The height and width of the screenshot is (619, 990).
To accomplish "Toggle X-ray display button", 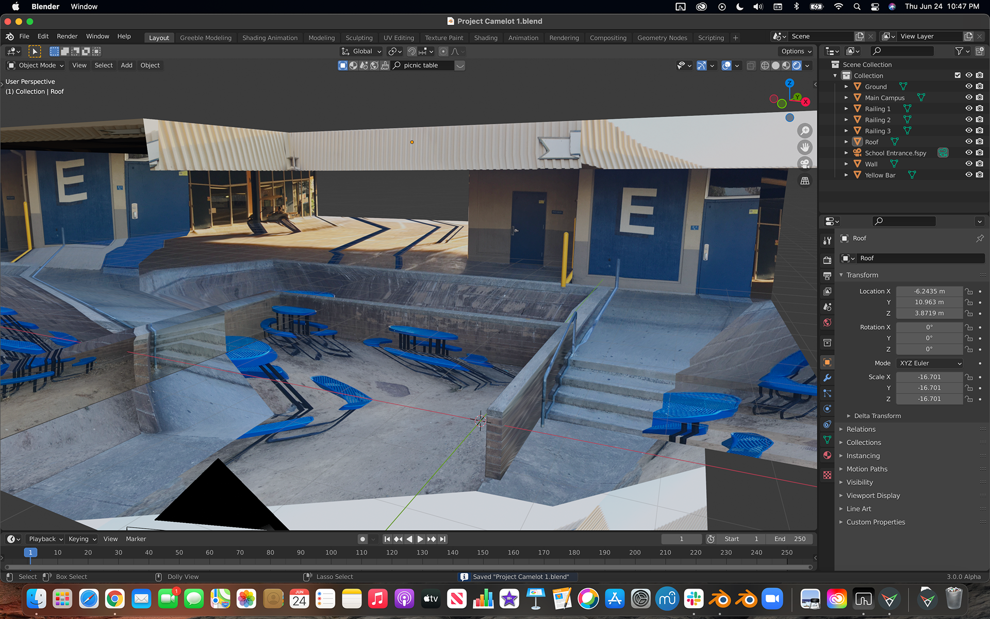I will click(x=751, y=66).
